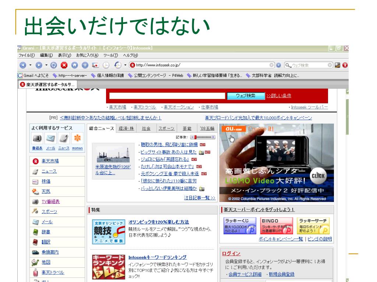Viewport: 377px width, 282px height.
Task: Open search engine selector magnifier dropdown
Action: click(288, 65)
